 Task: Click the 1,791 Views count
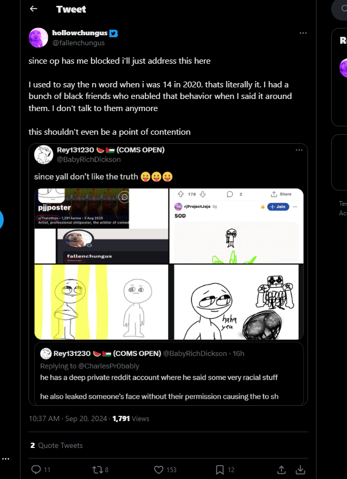point(131,418)
